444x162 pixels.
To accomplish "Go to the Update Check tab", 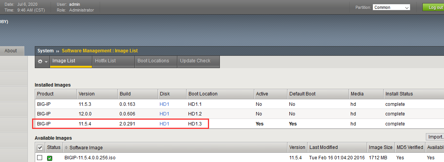I will pyautogui.click(x=195, y=61).
